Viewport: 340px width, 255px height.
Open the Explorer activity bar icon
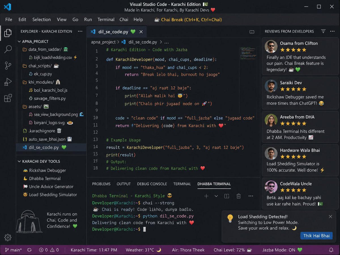tap(8, 33)
